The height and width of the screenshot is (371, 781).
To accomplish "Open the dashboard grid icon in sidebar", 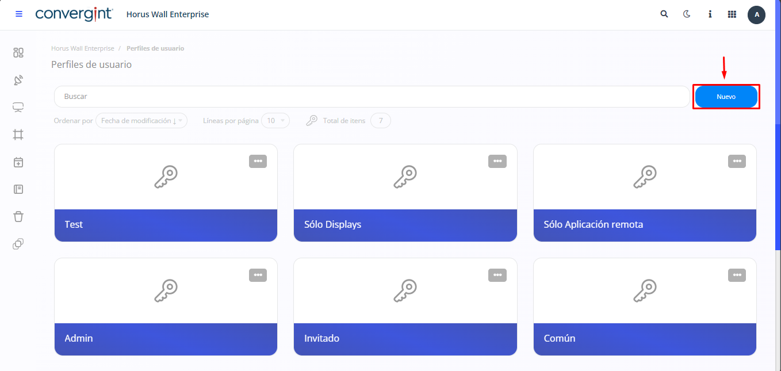I will [x=18, y=52].
